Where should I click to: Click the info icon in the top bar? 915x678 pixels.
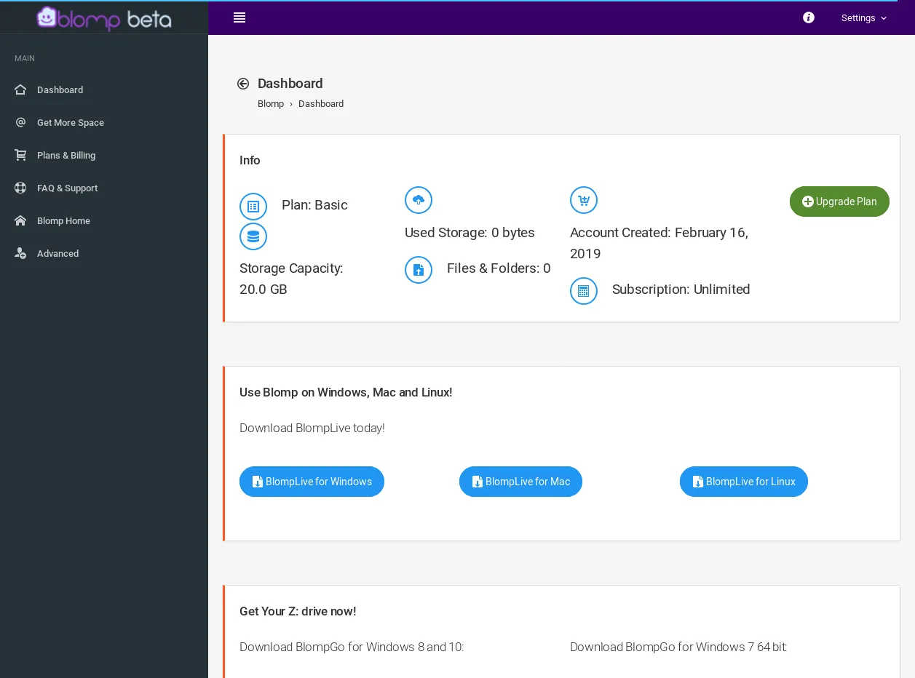pos(808,17)
